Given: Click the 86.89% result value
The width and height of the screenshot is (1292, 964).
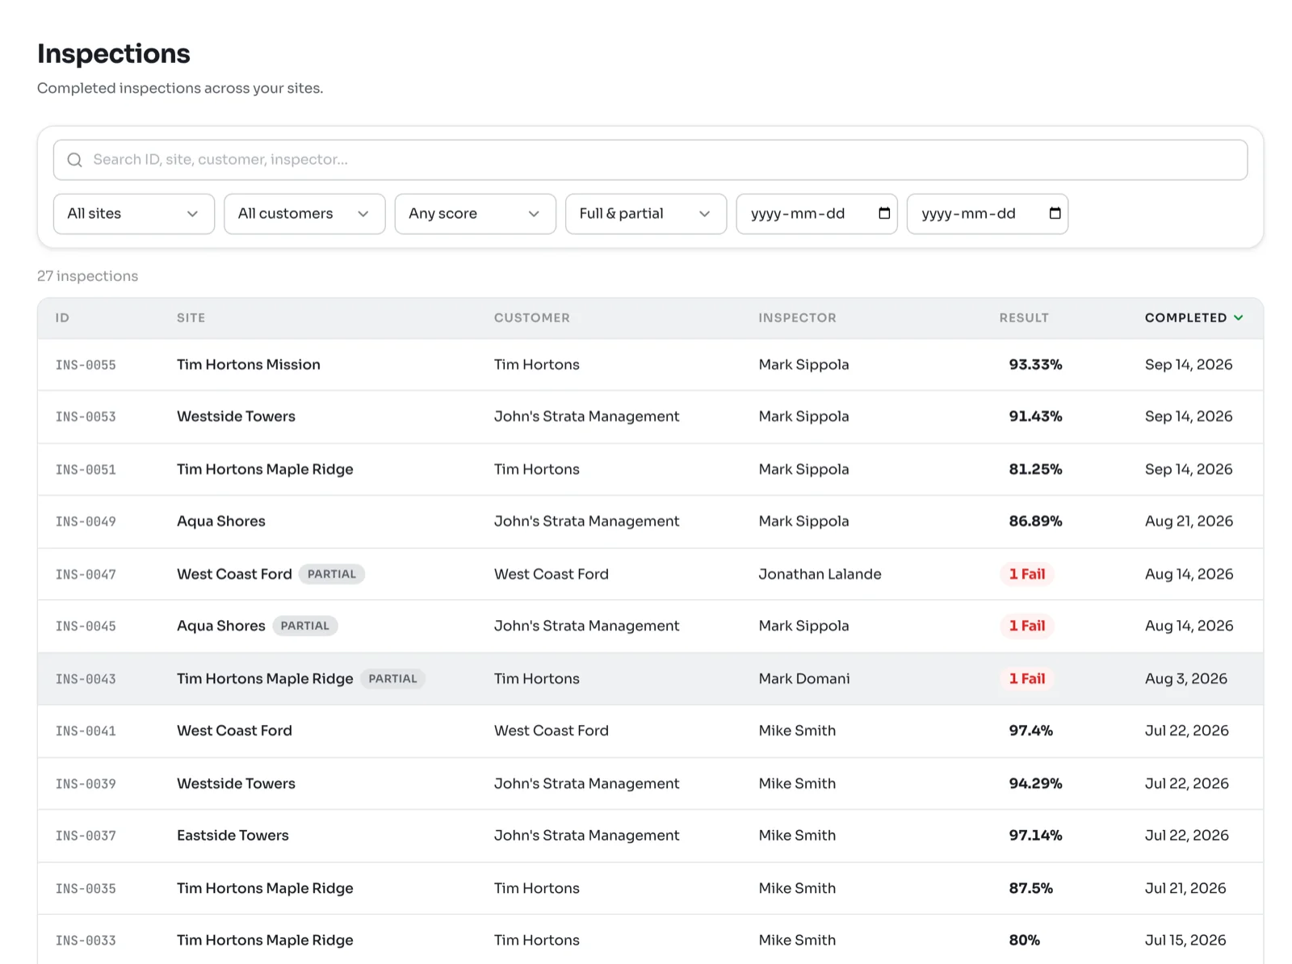Looking at the screenshot, I should point(1035,522).
